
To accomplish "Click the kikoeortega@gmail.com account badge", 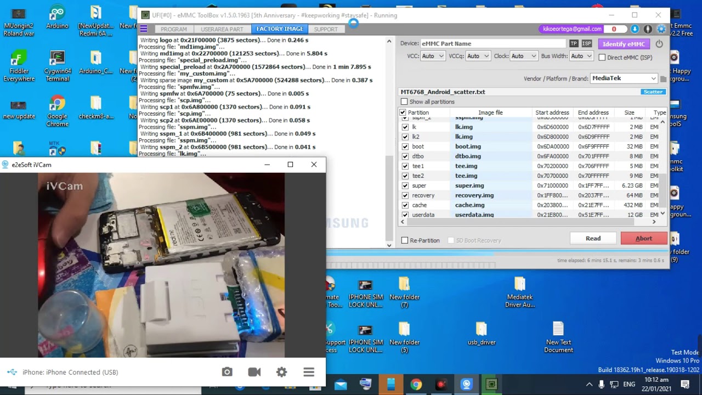I will (572, 29).
